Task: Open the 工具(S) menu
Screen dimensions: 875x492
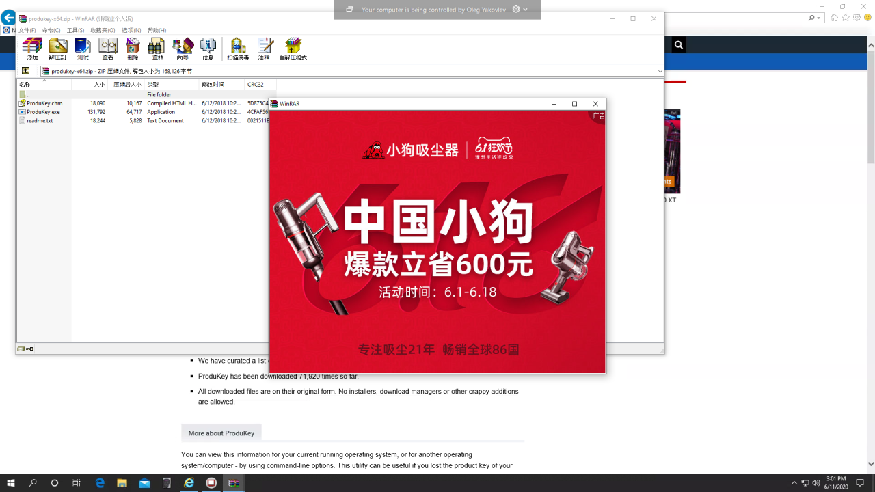Action: click(75, 30)
